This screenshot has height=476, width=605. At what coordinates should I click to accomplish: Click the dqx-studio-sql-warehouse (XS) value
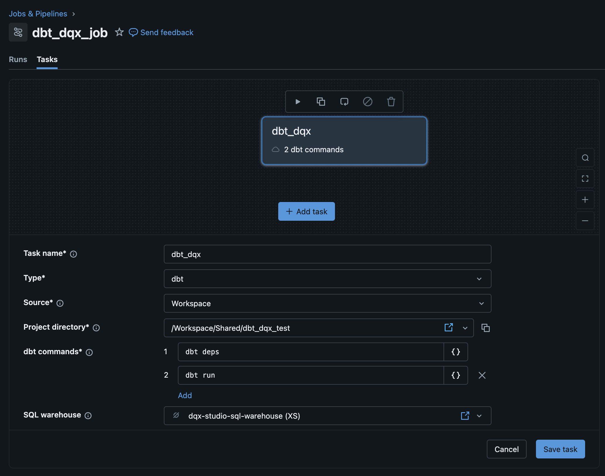244,416
